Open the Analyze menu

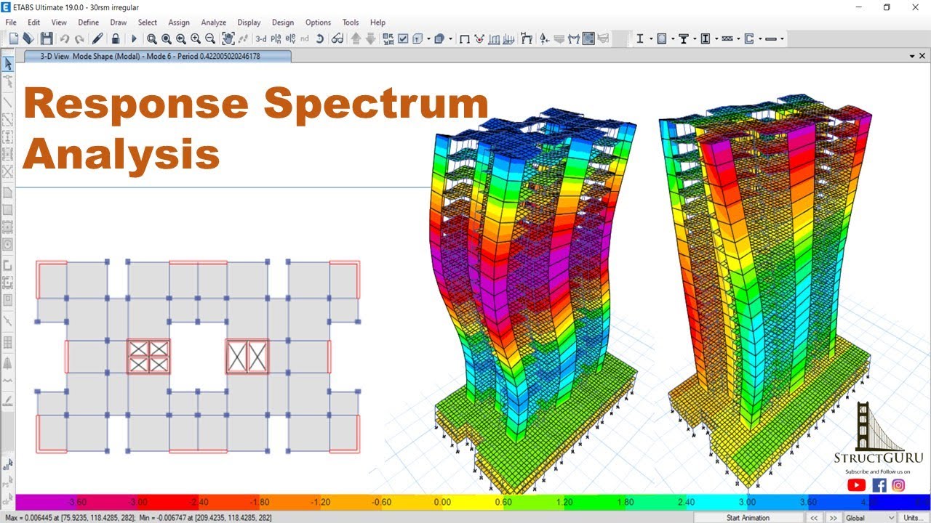[x=213, y=23]
